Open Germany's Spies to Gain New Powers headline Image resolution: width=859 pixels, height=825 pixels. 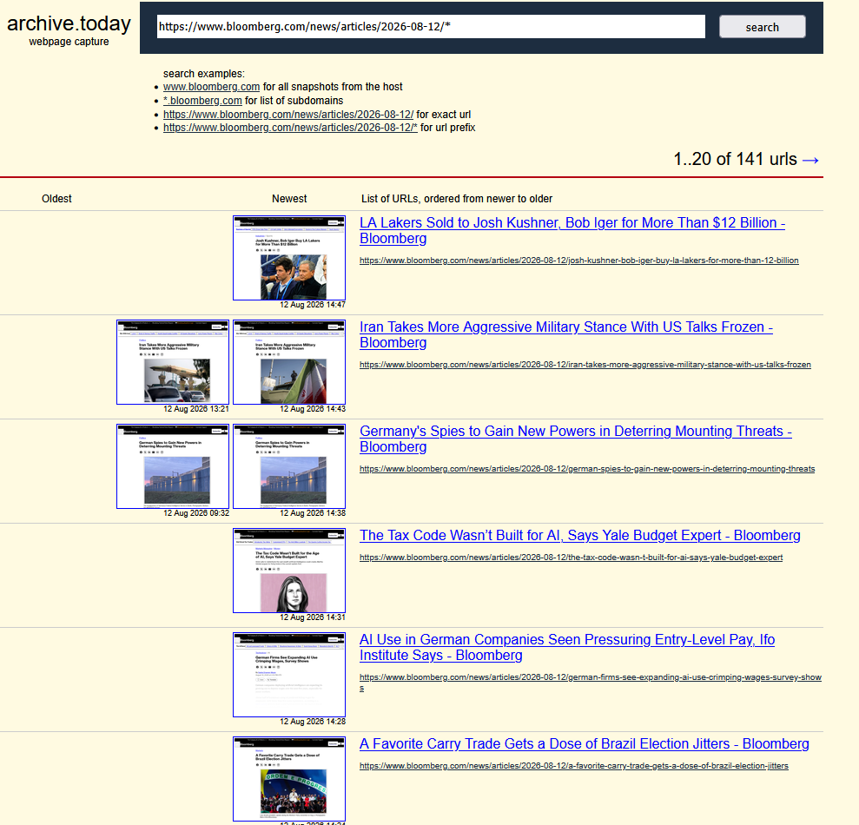pos(575,439)
